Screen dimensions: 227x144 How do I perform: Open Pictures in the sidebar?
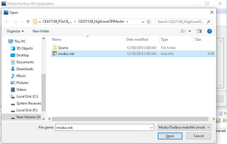coord(22,83)
